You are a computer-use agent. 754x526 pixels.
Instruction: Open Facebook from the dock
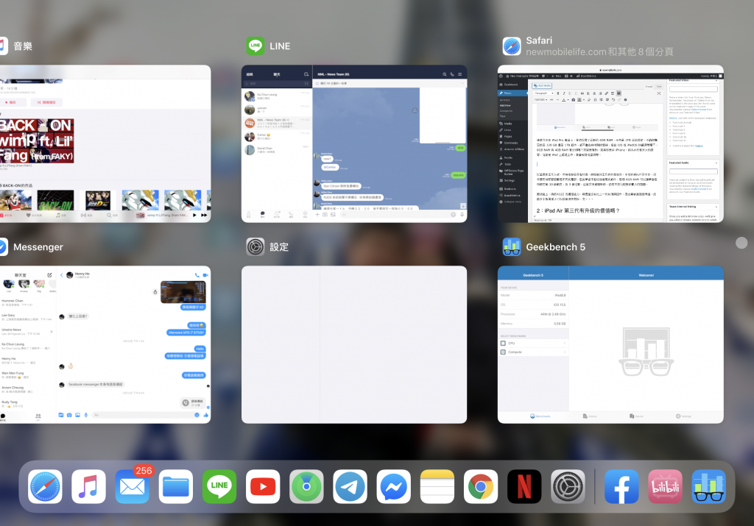click(621, 486)
